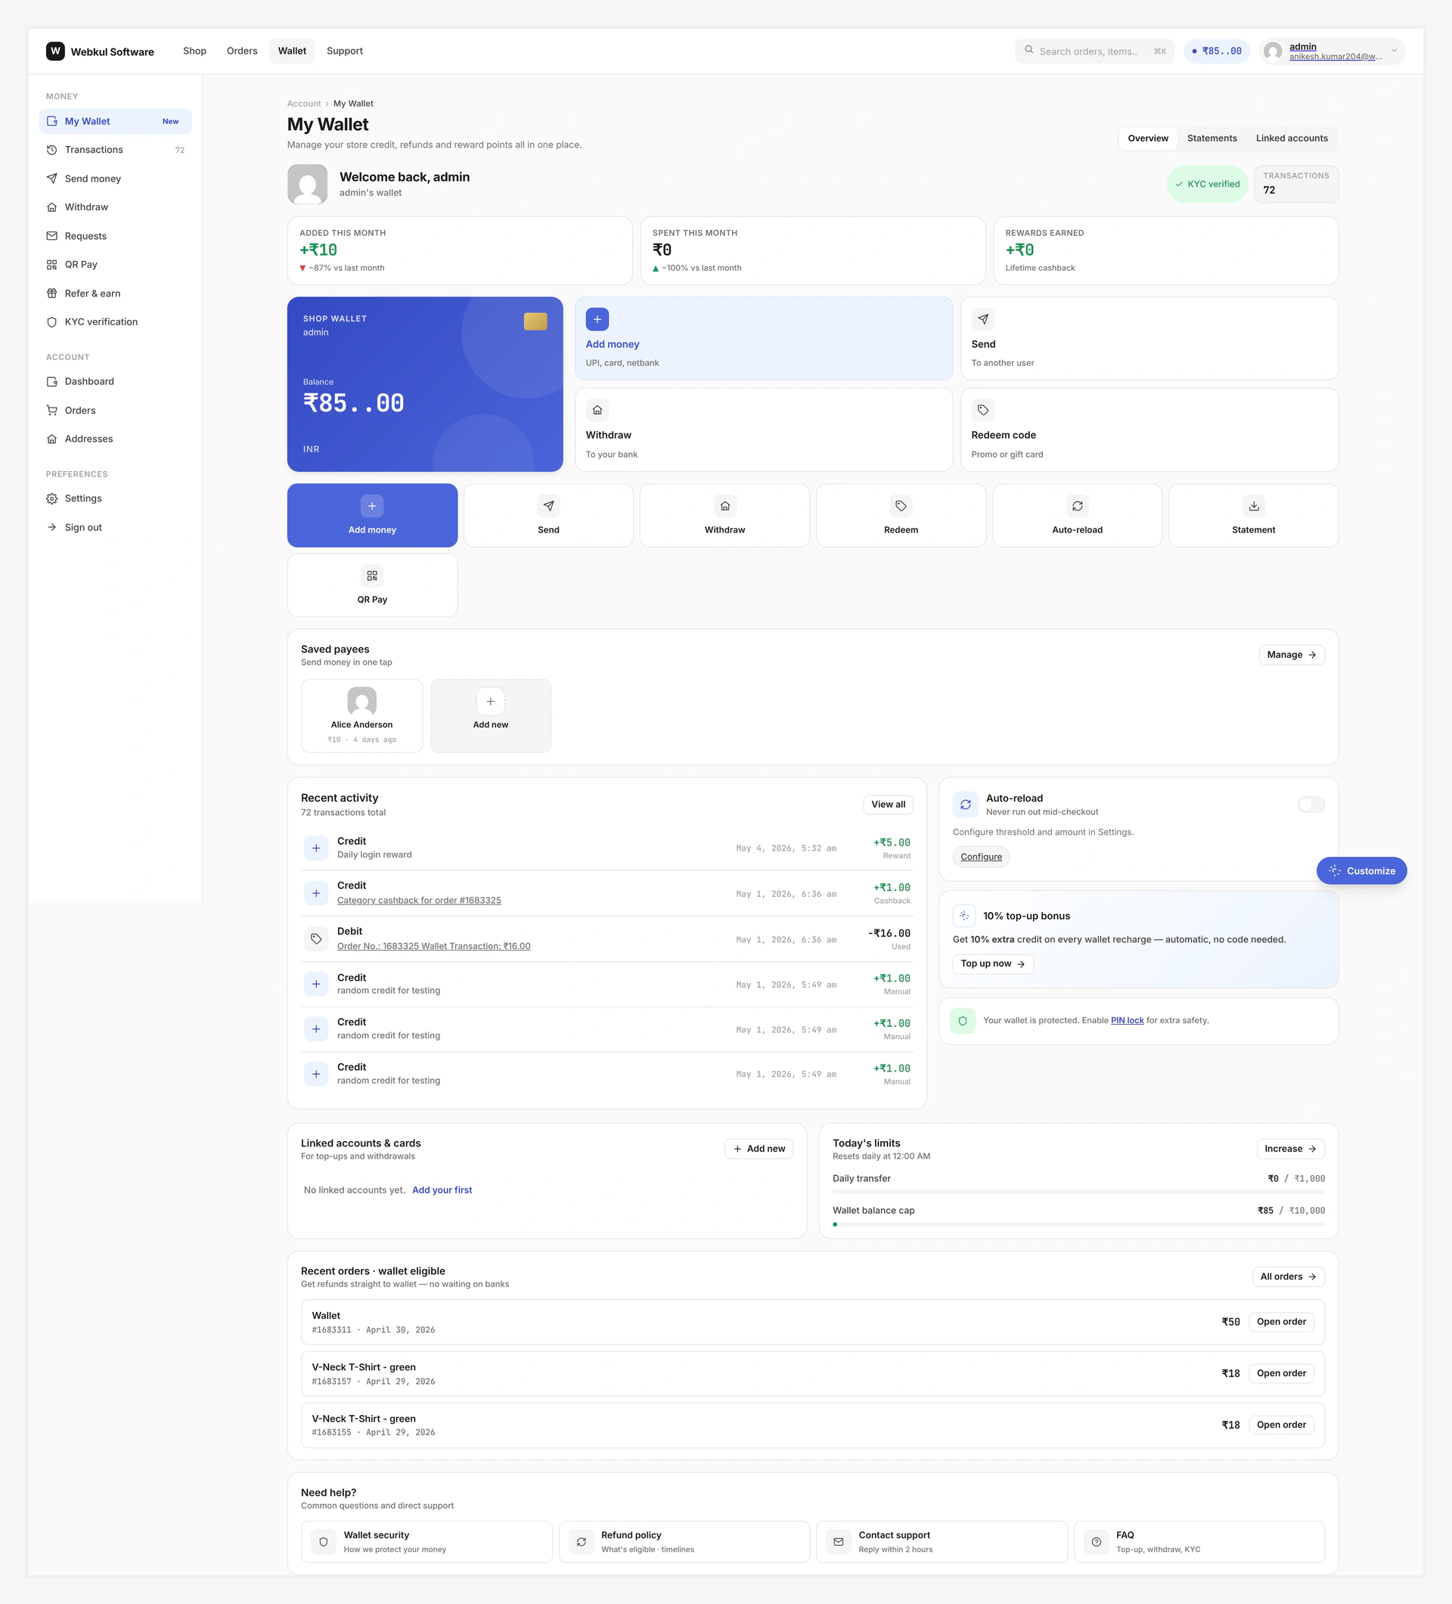
Task: Click the Manage saved payees button
Action: click(x=1291, y=655)
